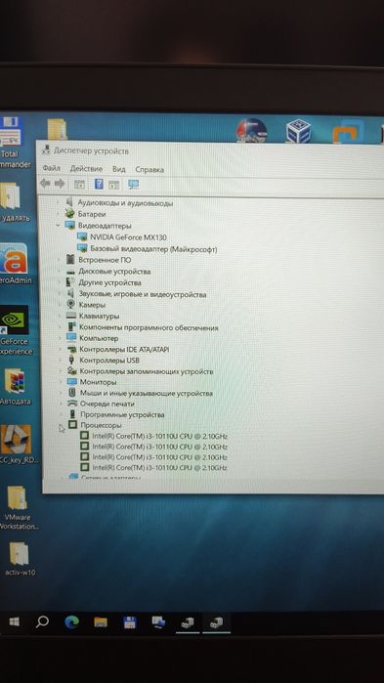
Task: Click the Компьютер category icon
Action: click(x=71, y=337)
